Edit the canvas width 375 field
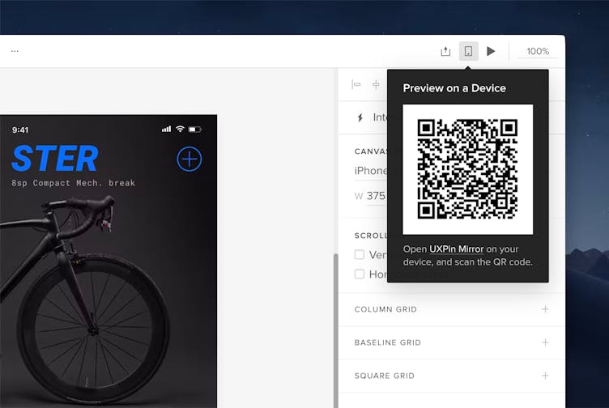Screen dimensions: 609x408 point(376,196)
